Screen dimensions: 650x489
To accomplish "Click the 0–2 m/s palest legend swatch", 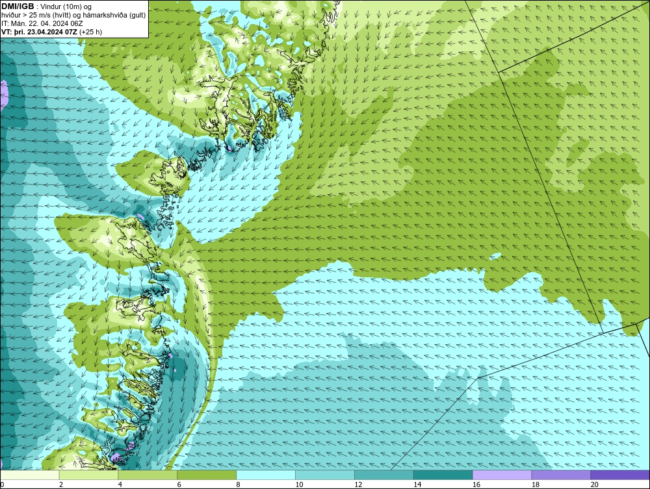I will pyautogui.click(x=30, y=475).
